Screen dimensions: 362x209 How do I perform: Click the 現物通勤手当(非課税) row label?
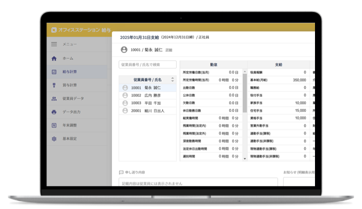point(265,157)
